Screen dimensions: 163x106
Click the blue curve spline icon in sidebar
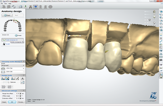click(x=161, y=41)
